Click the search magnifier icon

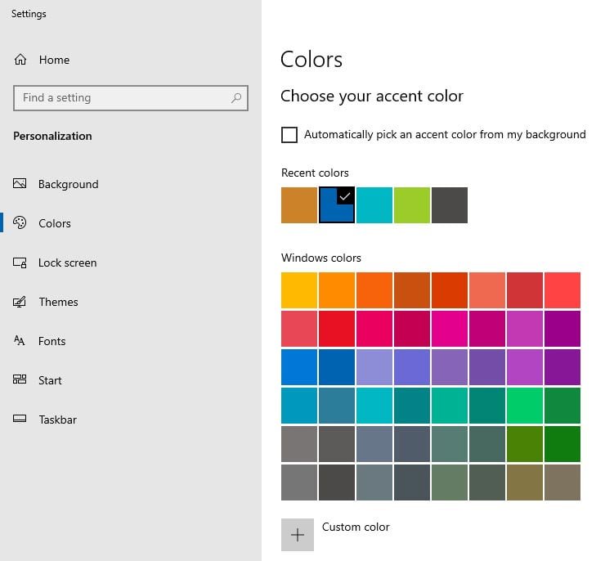tap(236, 98)
